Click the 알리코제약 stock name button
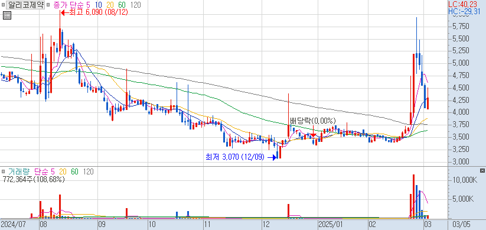Screen dimensions: 486x230 tap(25, 5)
